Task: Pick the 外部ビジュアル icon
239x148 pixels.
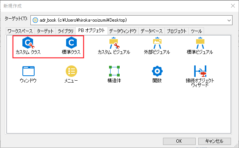Action: coord(157,43)
